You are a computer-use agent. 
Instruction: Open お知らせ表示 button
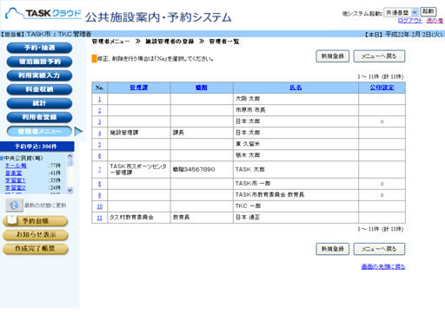point(36,235)
